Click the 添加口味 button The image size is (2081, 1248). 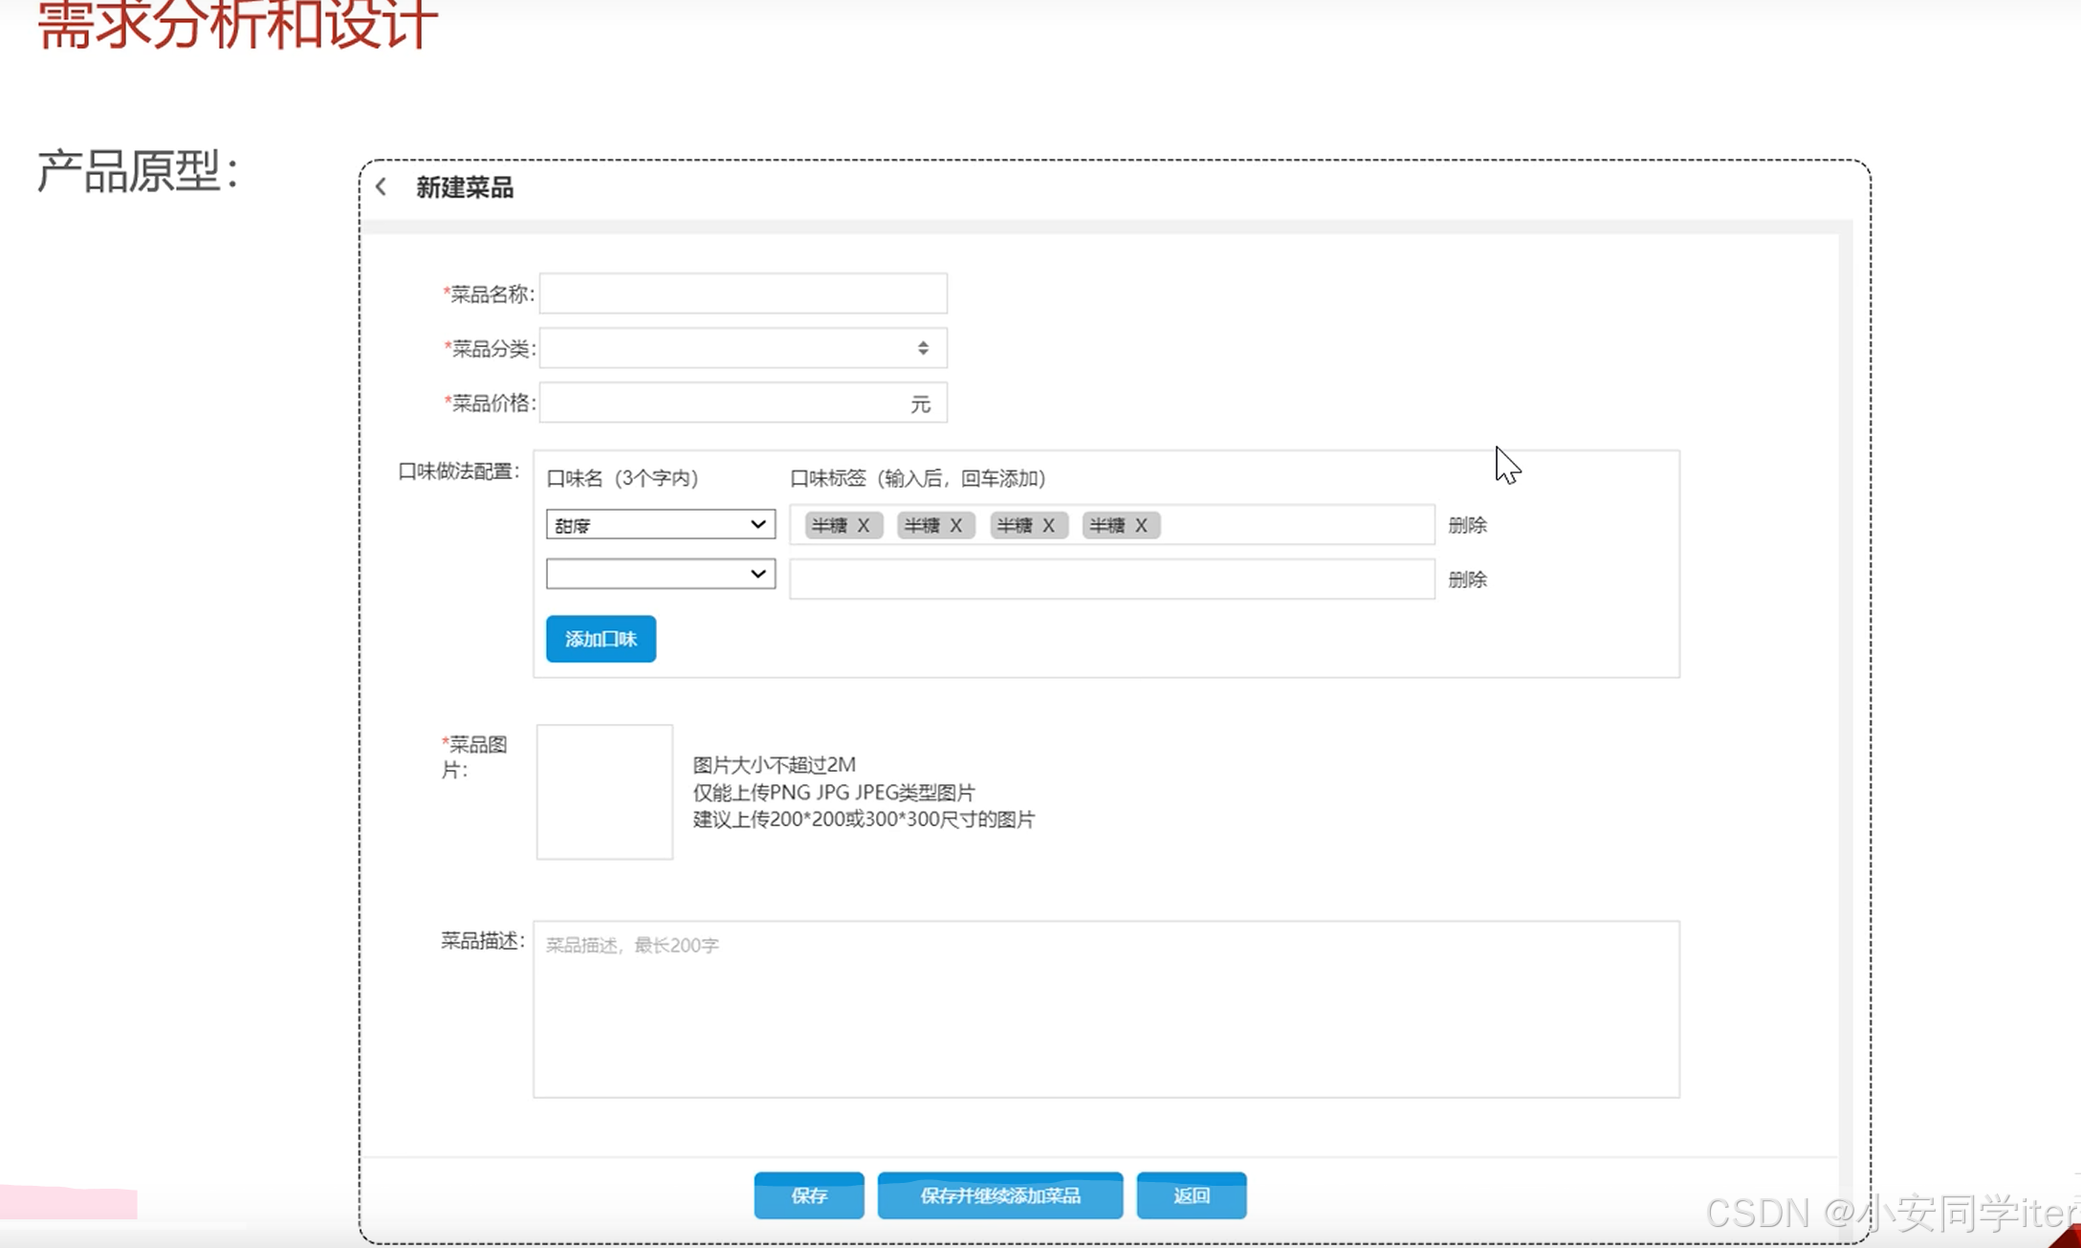[601, 639]
